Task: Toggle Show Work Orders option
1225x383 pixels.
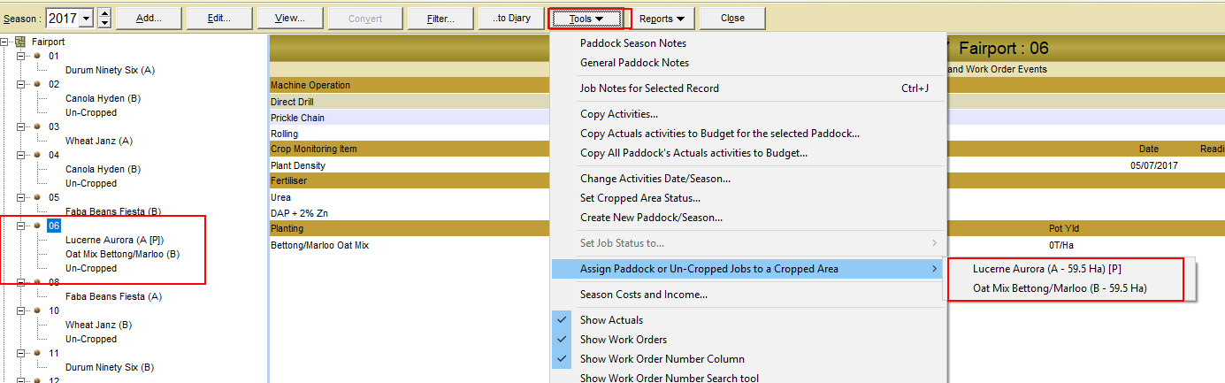Action: tap(563, 340)
